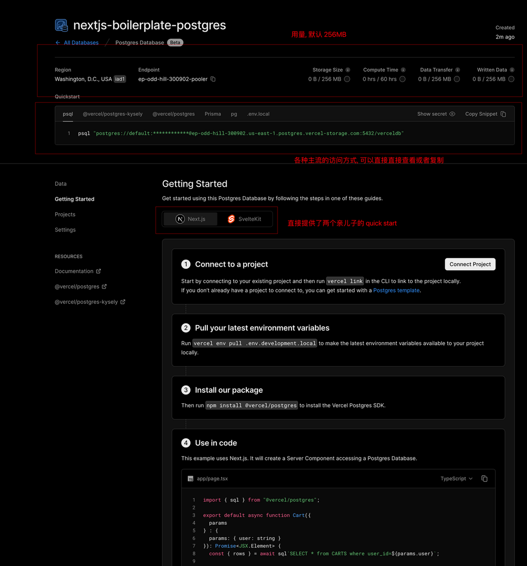
Task: Click the import sql code line
Action: pyautogui.click(x=261, y=500)
